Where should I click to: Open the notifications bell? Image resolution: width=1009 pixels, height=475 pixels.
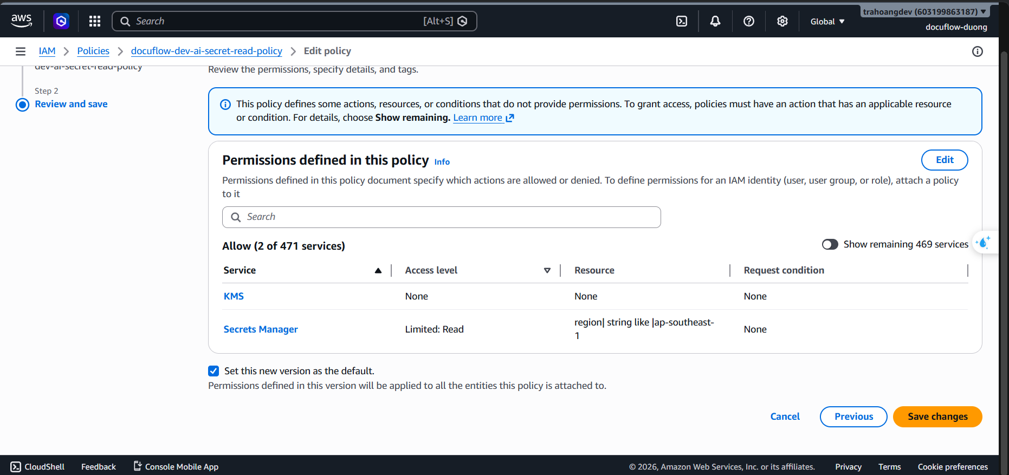715,21
